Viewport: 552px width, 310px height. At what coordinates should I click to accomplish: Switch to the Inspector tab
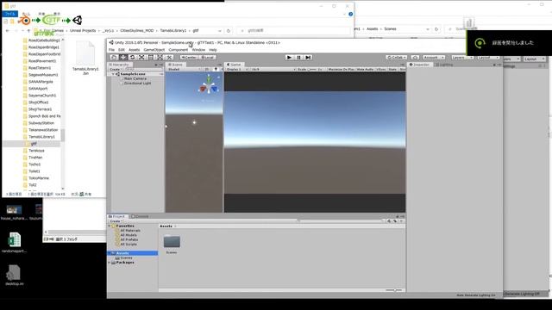(419, 65)
